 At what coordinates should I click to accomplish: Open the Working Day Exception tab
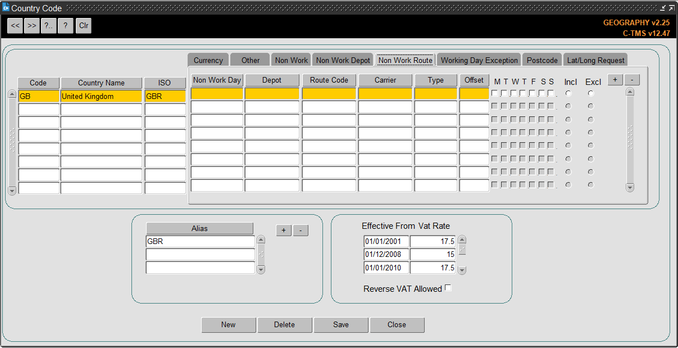(480, 60)
